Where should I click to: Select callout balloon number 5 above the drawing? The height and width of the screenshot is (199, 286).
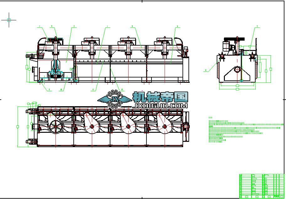coord(133,27)
